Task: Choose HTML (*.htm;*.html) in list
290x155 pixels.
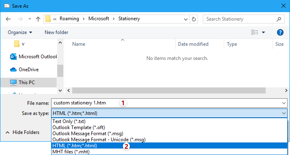Action: pyautogui.click(x=169, y=146)
